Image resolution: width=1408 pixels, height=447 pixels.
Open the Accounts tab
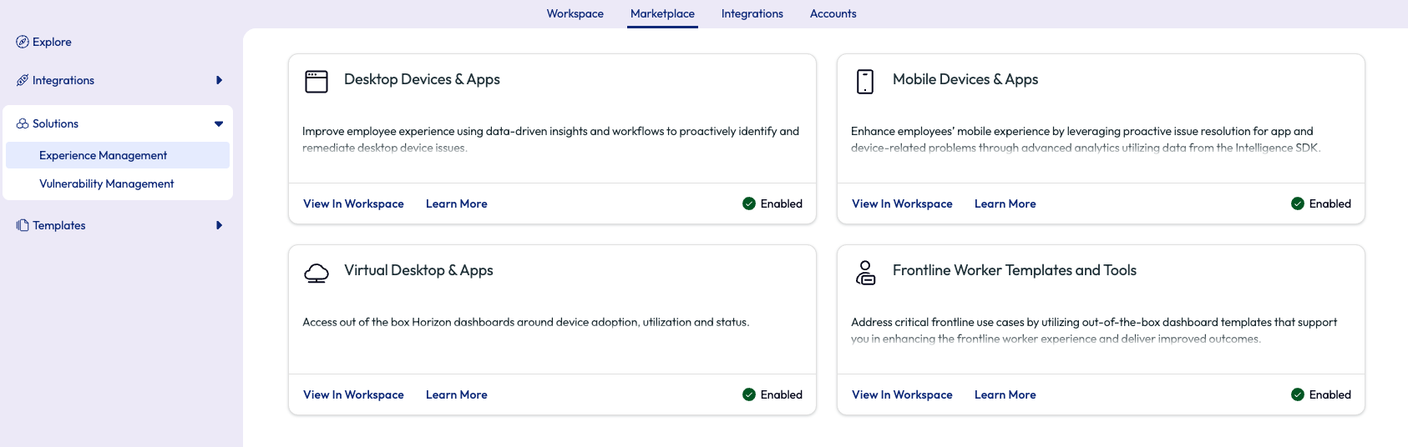click(833, 13)
